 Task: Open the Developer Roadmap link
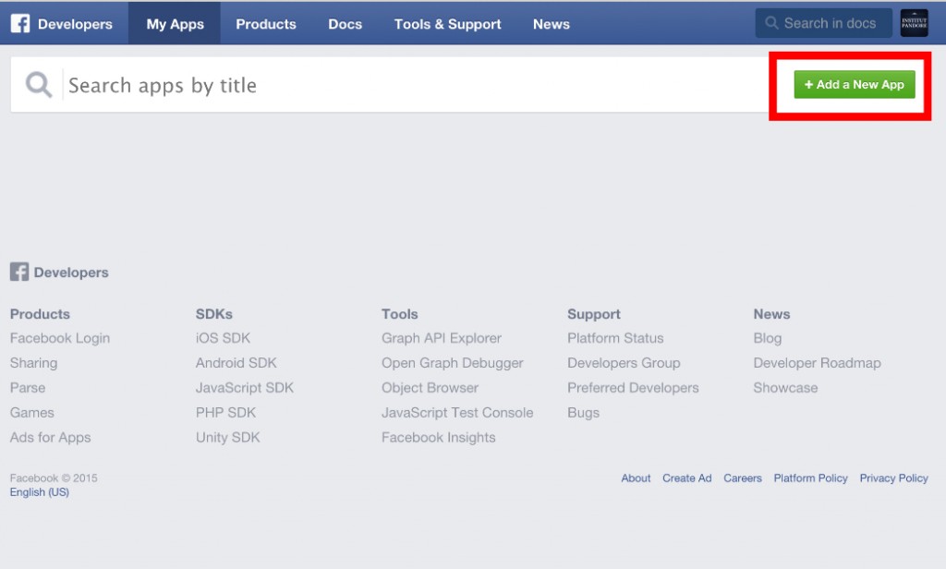pos(817,363)
